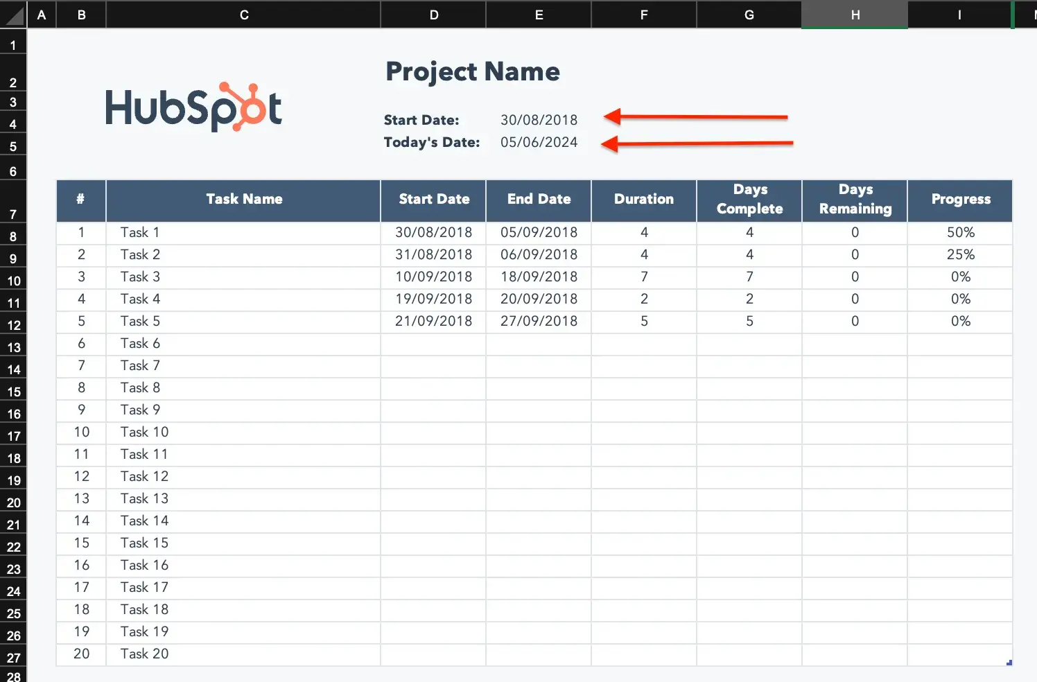Screen dimensions: 1037x682
Task: Select row 7 header
Action: [x=13, y=214]
